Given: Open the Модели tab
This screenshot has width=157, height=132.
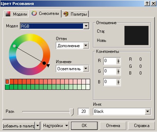Looking at the screenshot, I should pos(16,14).
